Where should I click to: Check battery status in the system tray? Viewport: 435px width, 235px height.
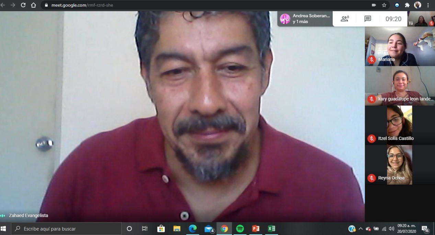click(376, 229)
